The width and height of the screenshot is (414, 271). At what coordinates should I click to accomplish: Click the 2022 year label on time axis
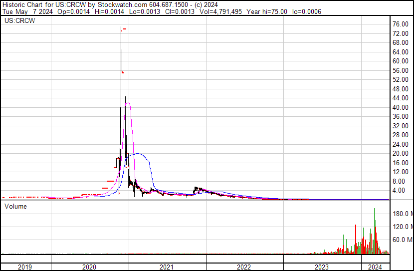click(x=244, y=267)
